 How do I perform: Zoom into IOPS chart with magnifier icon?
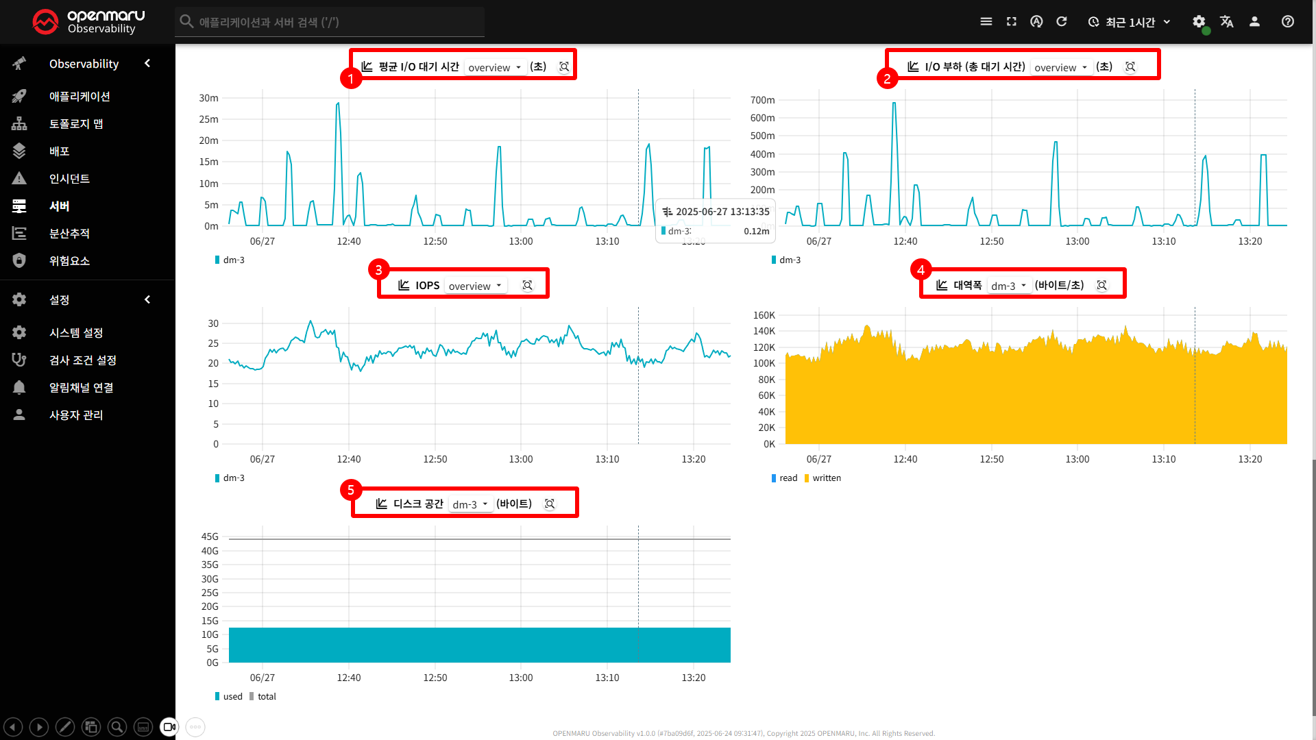(527, 286)
